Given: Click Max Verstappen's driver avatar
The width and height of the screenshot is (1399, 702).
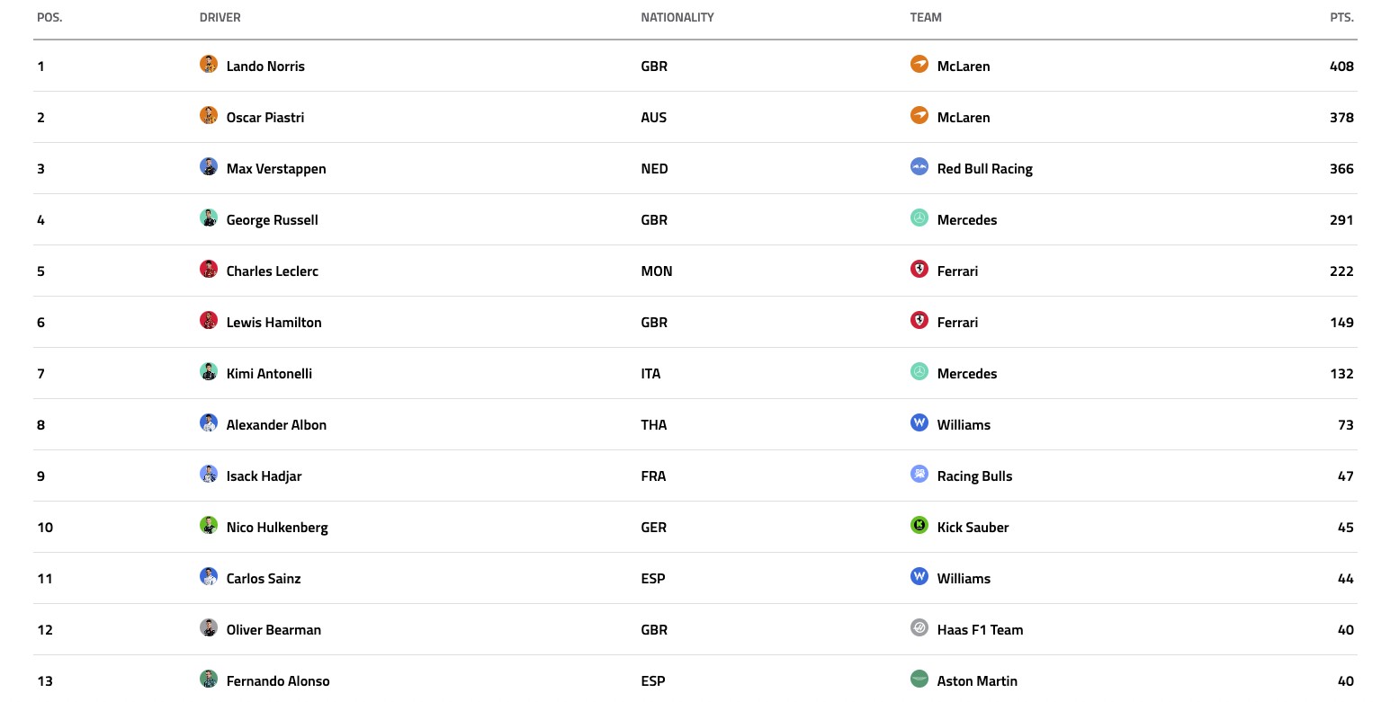Looking at the screenshot, I should [x=209, y=167].
